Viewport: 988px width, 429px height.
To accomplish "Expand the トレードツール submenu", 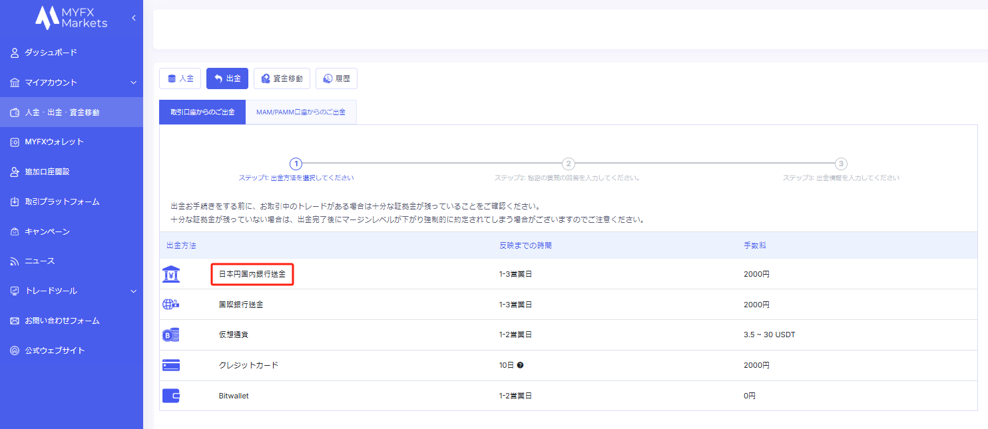I will [x=133, y=291].
